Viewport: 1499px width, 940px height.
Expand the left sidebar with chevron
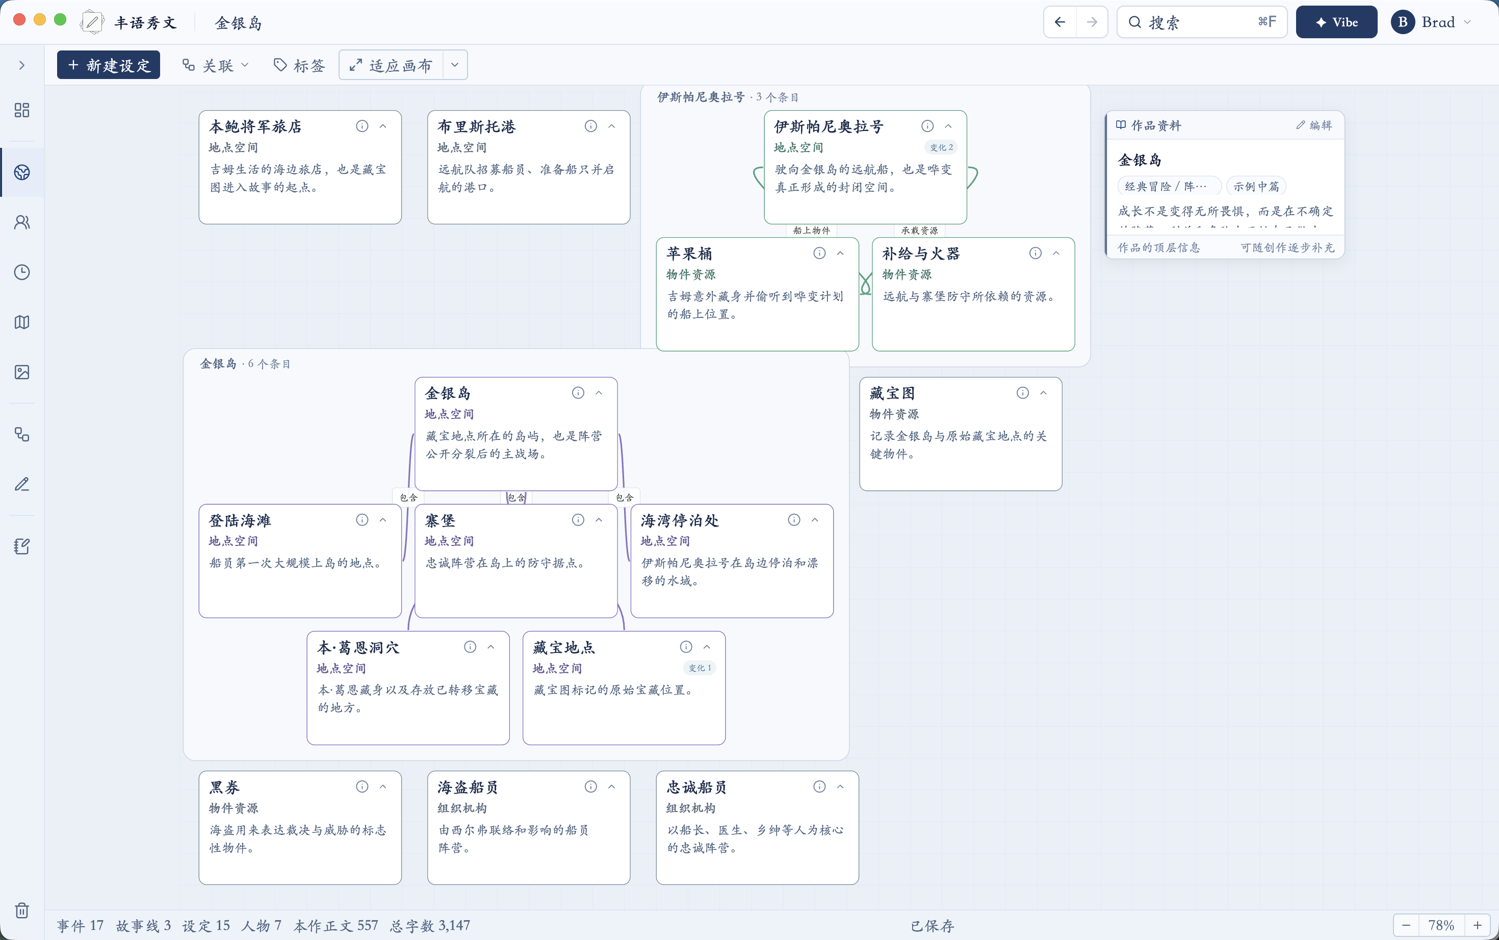[x=22, y=65]
